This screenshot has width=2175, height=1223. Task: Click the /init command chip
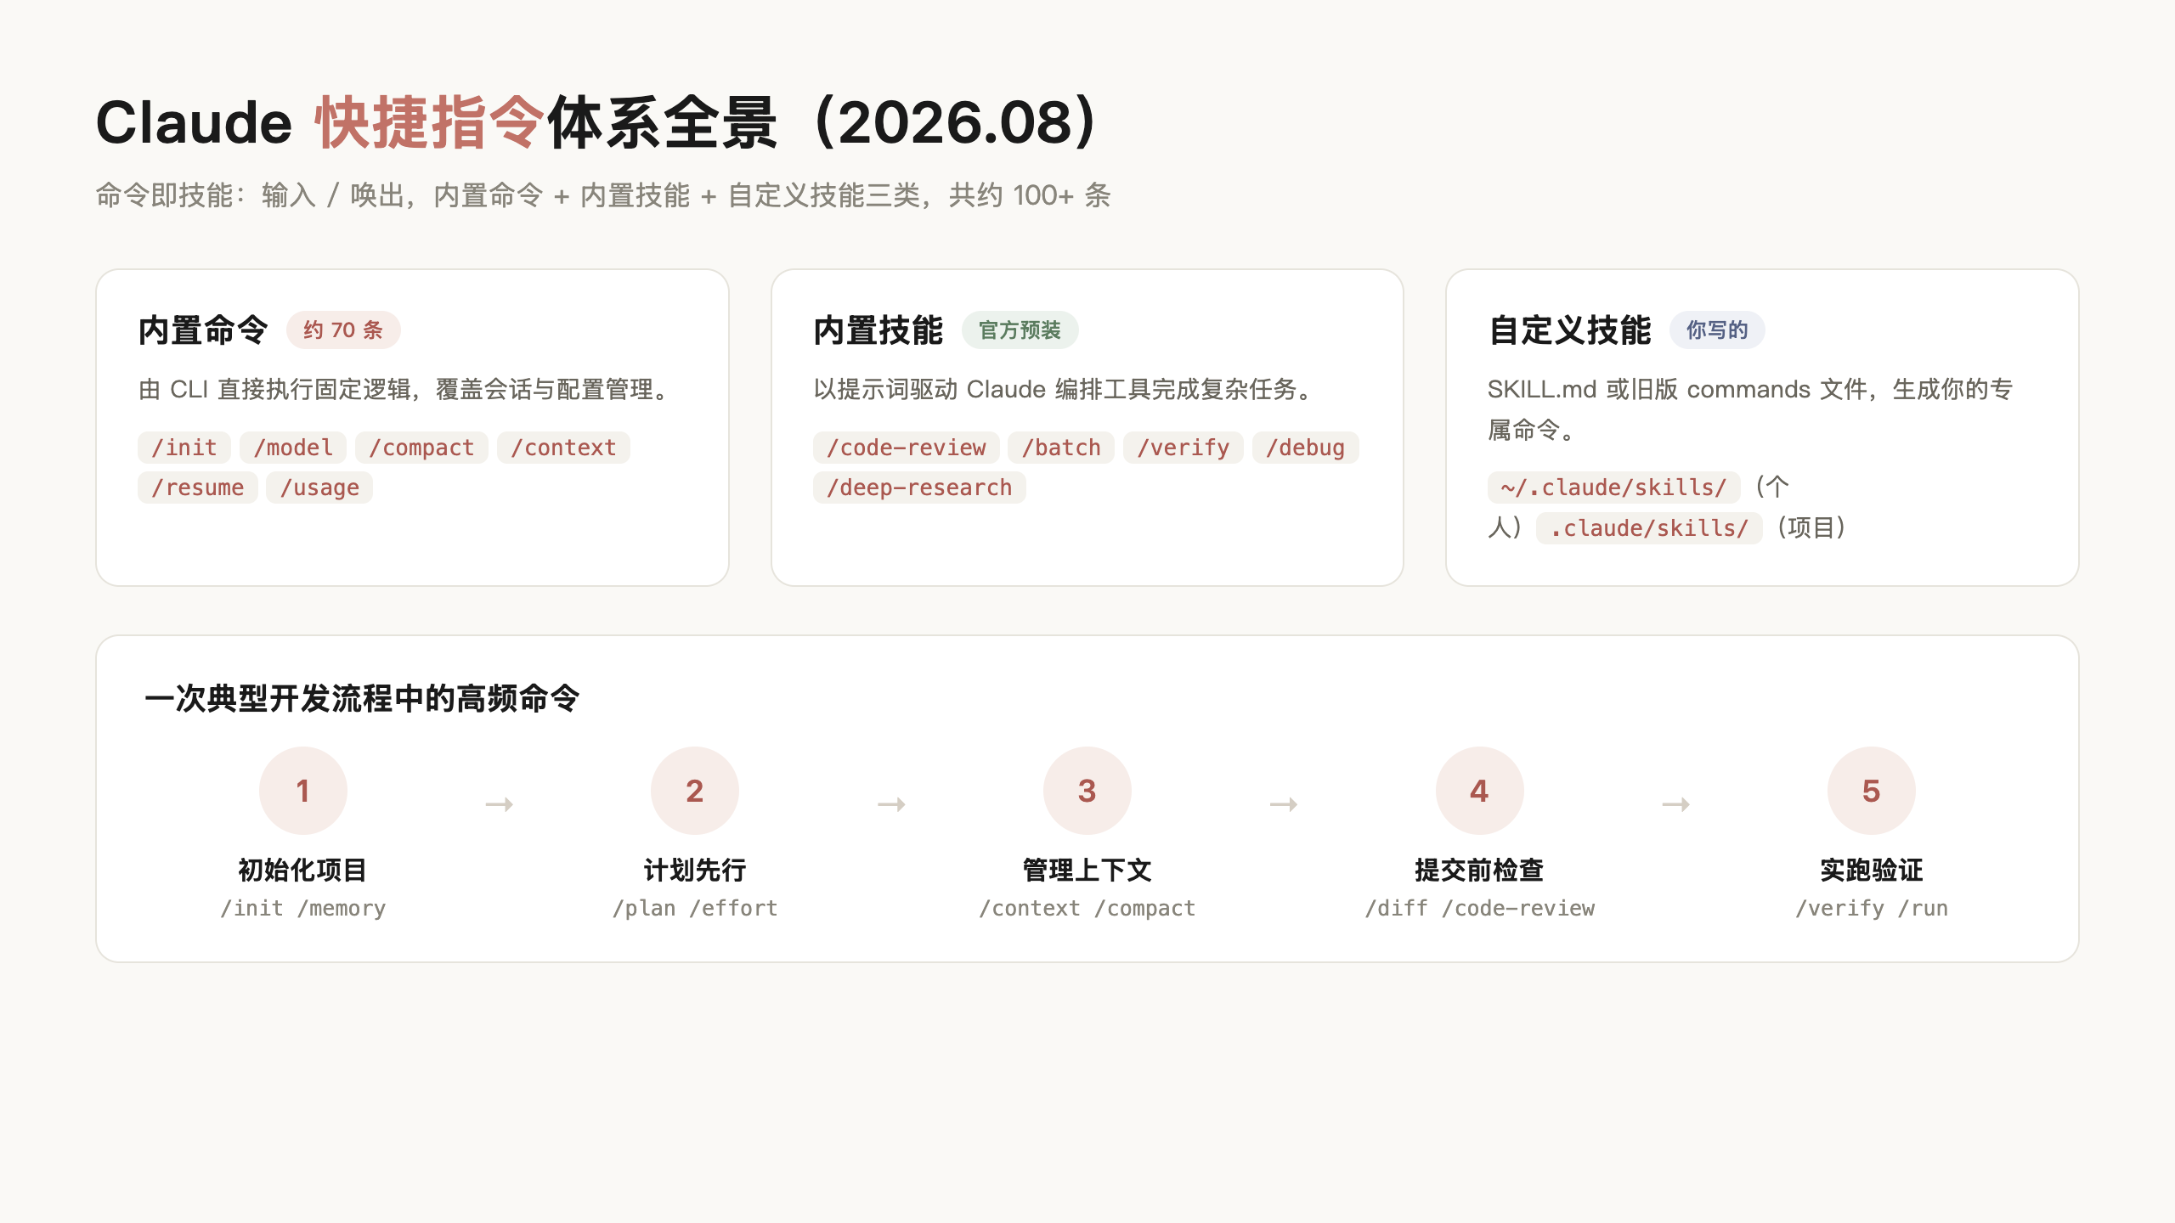pos(184,448)
